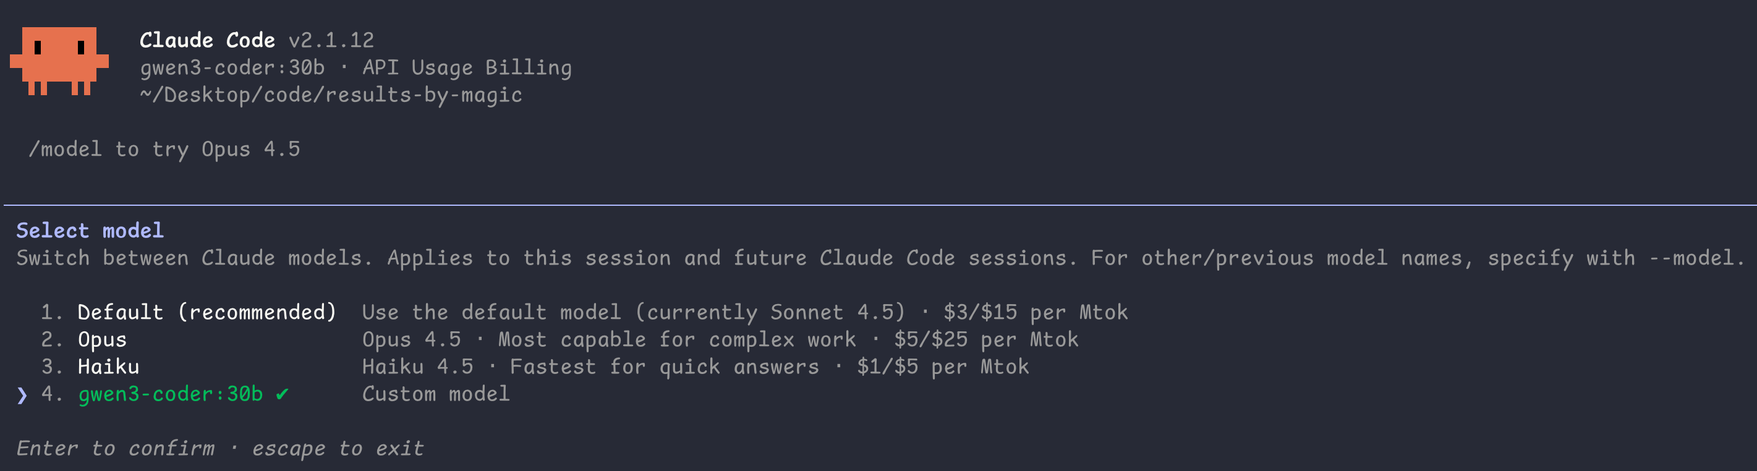
Task: Click the Custom model label on option 4
Action: [x=436, y=393]
